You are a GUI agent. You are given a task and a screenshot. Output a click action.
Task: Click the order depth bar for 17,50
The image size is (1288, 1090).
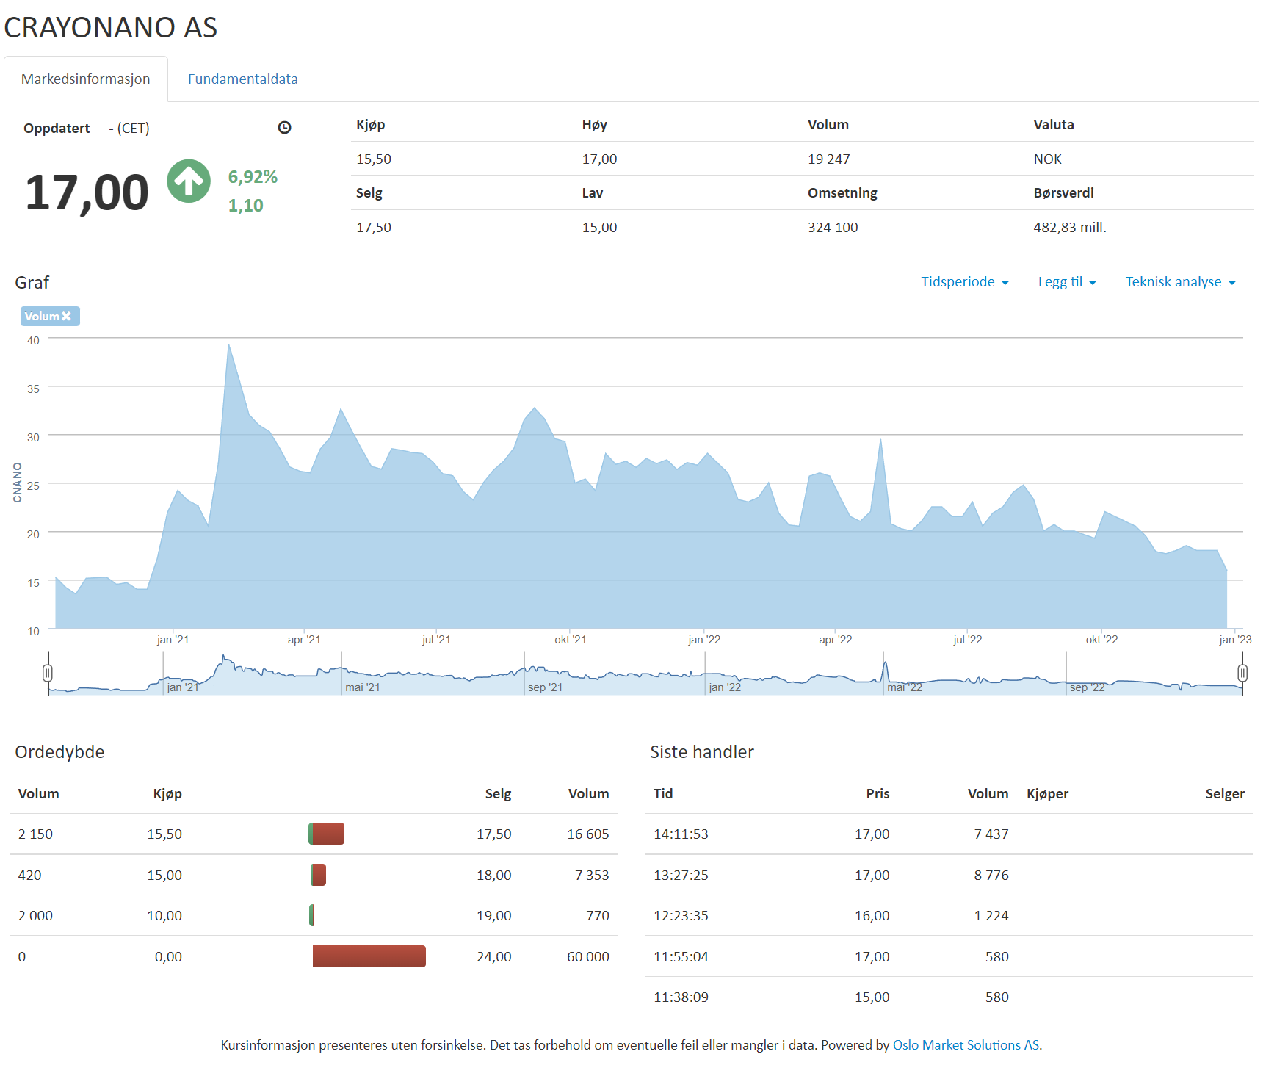click(x=327, y=834)
